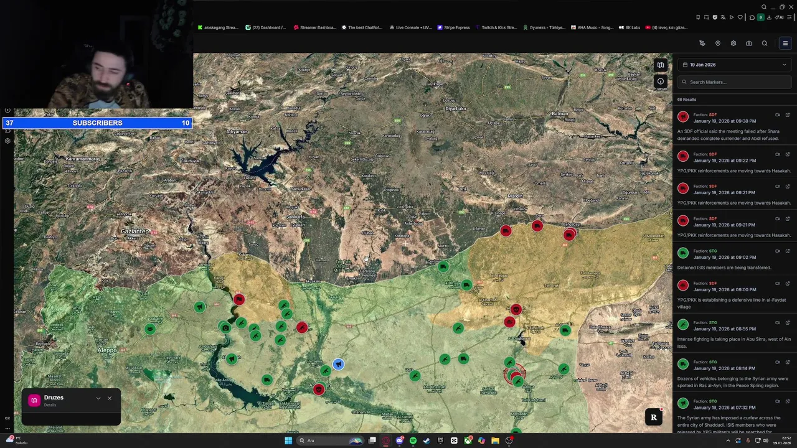Click the blue marker on the map
The image size is (797, 448).
click(x=337, y=364)
